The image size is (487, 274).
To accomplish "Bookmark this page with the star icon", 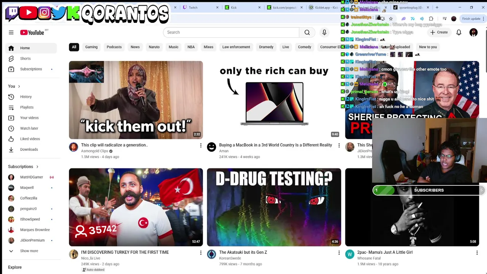I will click(391, 19).
